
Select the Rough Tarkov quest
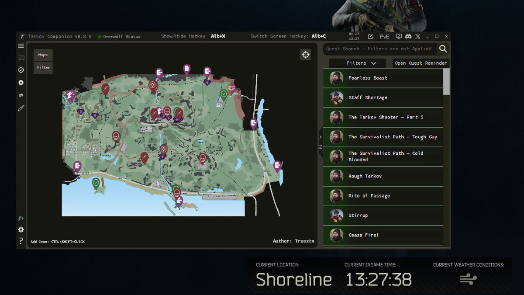pyautogui.click(x=383, y=176)
